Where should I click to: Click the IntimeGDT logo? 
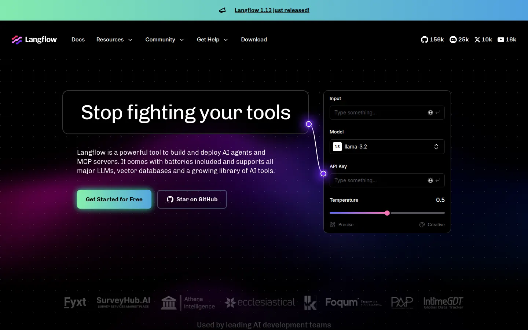tap(443, 302)
